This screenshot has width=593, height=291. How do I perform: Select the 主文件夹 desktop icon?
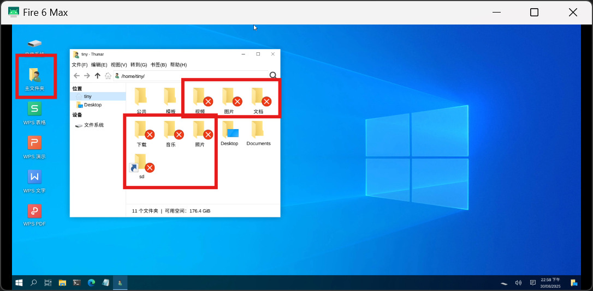click(35, 77)
